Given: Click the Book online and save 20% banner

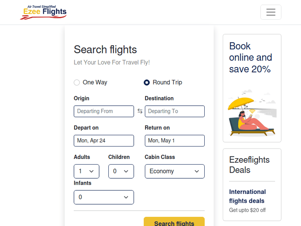Looking at the screenshot, I should [250, 58].
